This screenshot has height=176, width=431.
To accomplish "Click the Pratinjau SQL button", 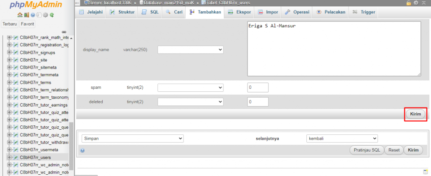I will pyautogui.click(x=366, y=150).
